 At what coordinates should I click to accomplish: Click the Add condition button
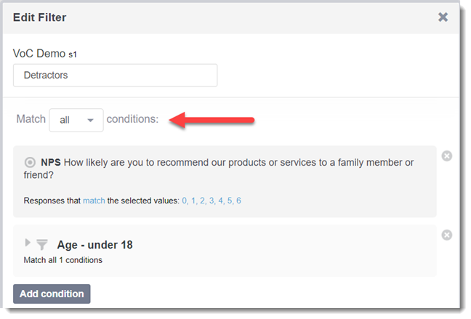click(52, 294)
